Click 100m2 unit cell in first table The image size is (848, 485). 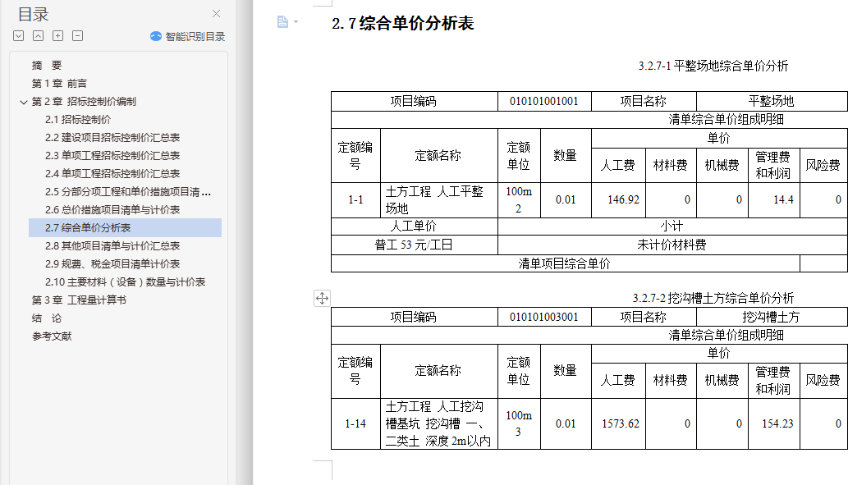click(x=519, y=200)
